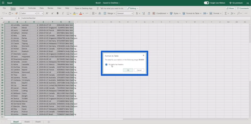Expand the Borders dropdown arrow
251x124 pixels.
tap(71, 13)
